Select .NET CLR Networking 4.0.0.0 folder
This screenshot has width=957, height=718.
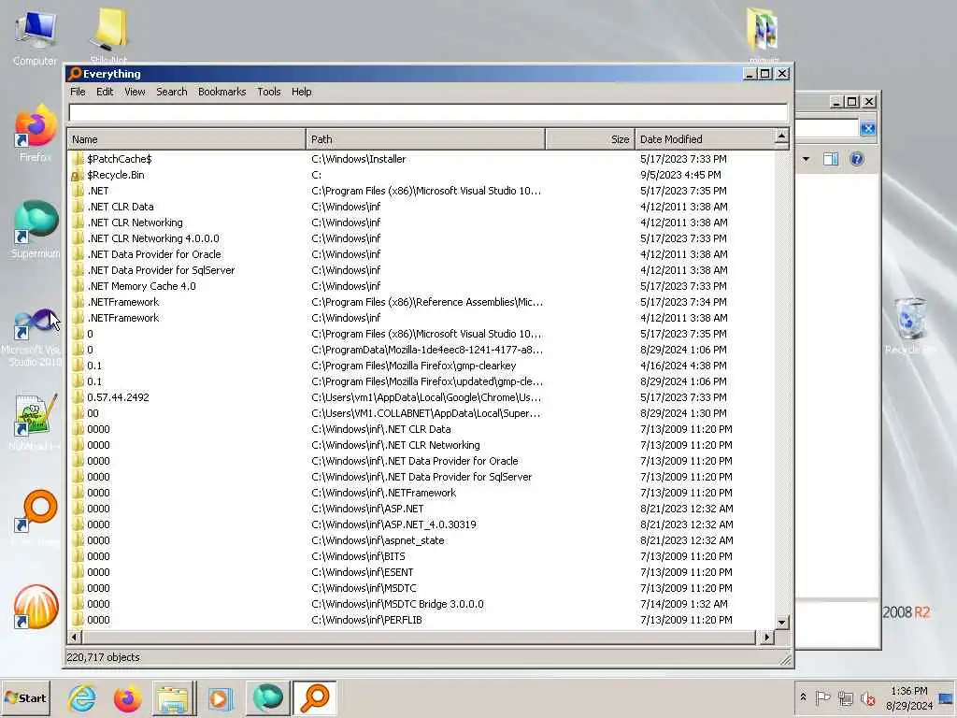(152, 238)
